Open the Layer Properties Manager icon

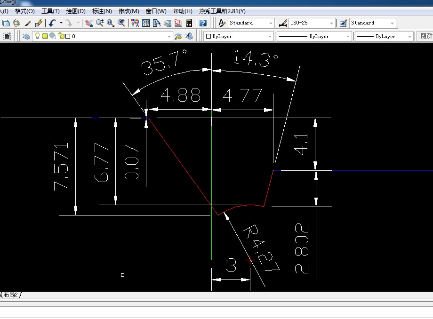coord(26,36)
